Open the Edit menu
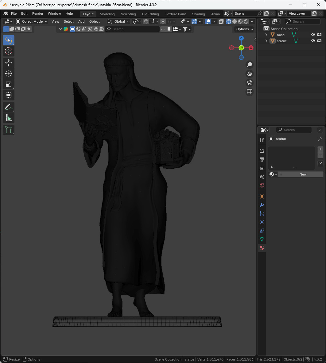 coord(24,14)
